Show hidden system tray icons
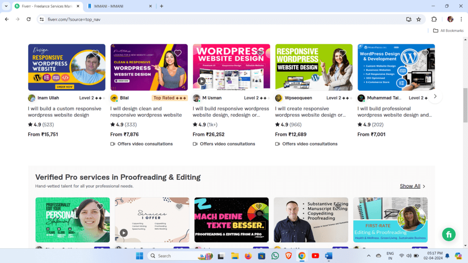The height and width of the screenshot is (263, 468). click(x=369, y=256)
